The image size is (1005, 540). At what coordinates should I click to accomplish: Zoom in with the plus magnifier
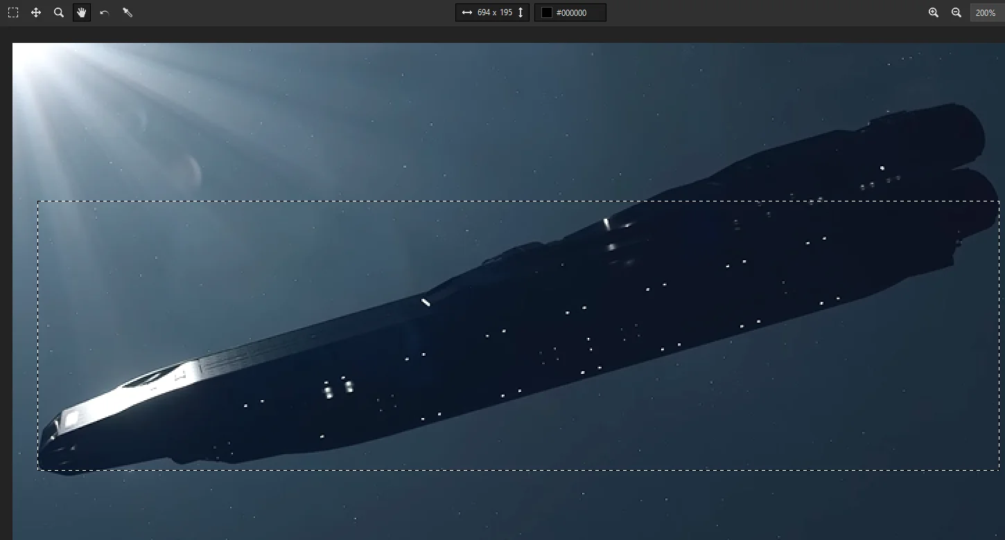click(934, 12)
